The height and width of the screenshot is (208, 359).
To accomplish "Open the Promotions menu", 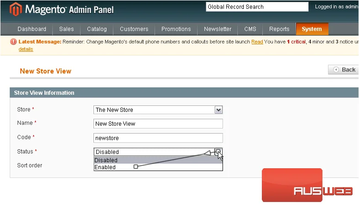I will [176, 29].
